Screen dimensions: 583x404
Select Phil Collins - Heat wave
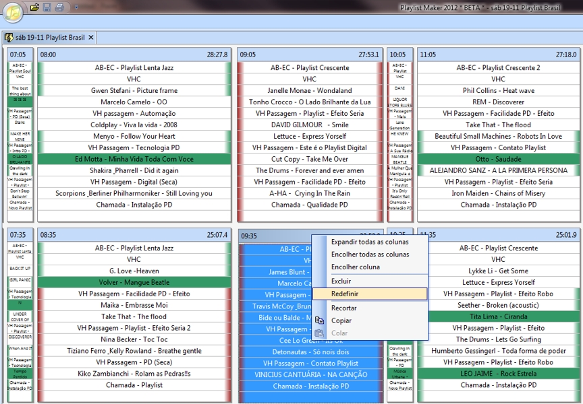[498, 90]
